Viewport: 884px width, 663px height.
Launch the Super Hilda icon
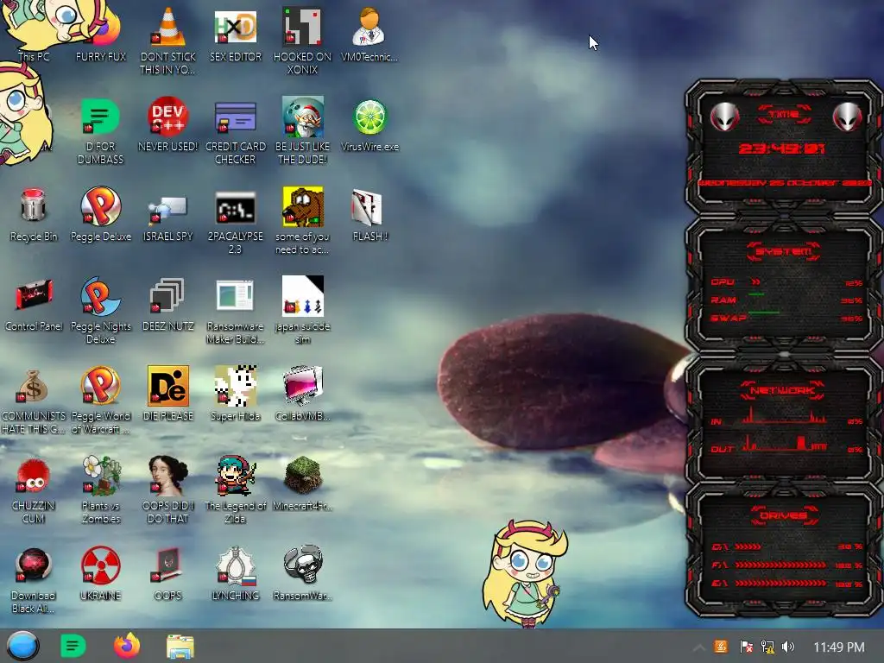[235, 386]
